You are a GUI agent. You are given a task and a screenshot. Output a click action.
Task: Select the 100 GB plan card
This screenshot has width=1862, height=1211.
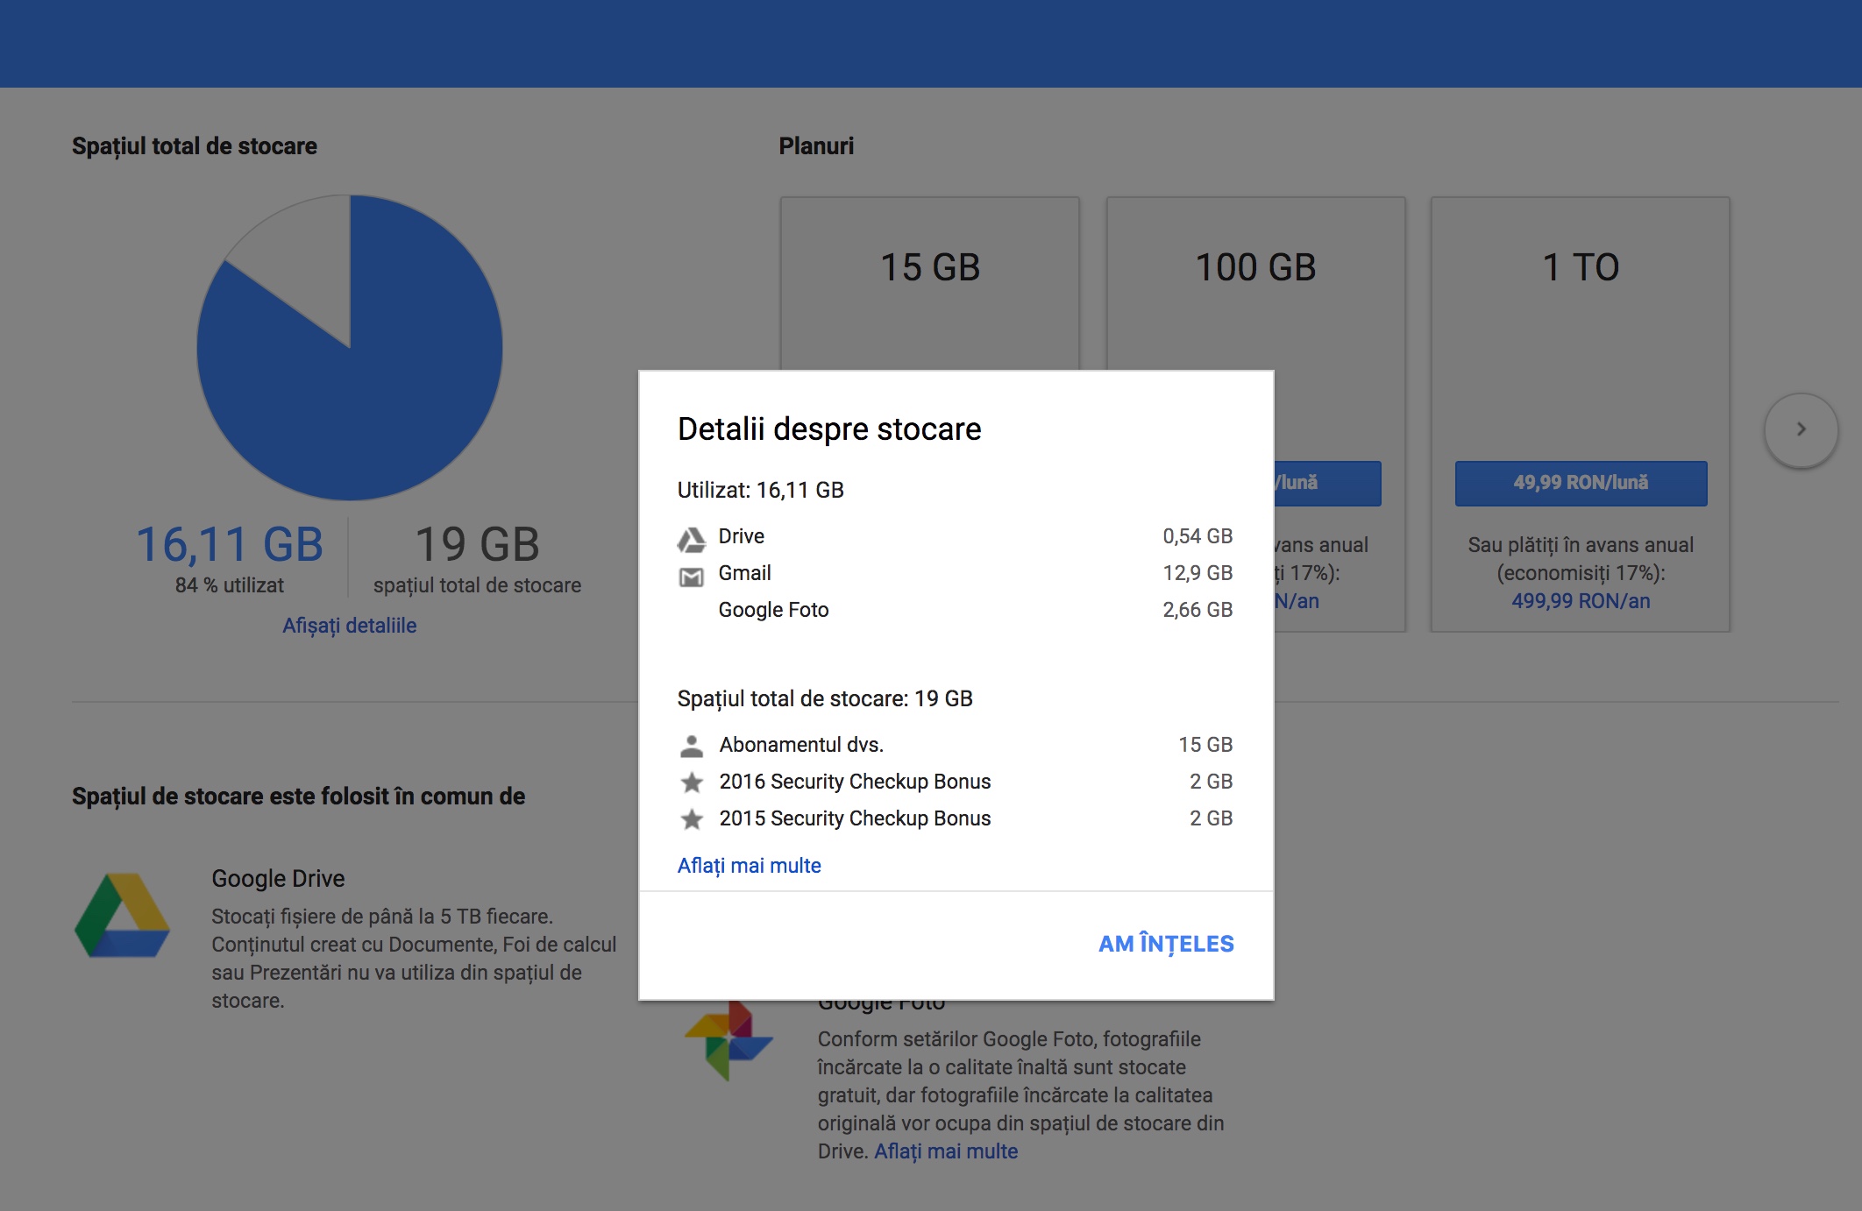1256,284
